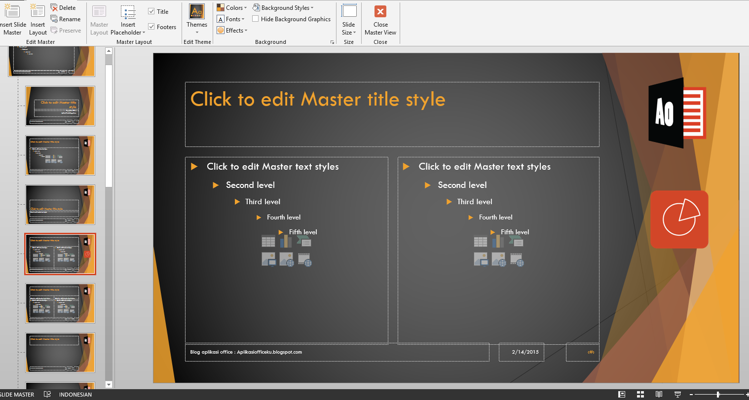Click 'Fifth level' in right placeholder
749x400 pixels.
coord(515,232)
